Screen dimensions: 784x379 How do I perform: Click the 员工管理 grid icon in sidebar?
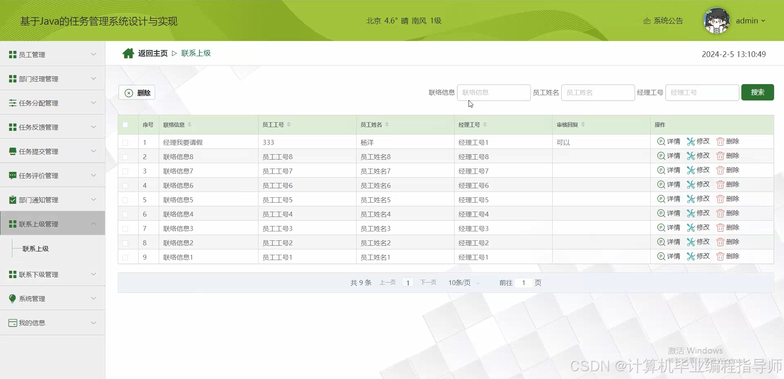[x=13, y=55]
